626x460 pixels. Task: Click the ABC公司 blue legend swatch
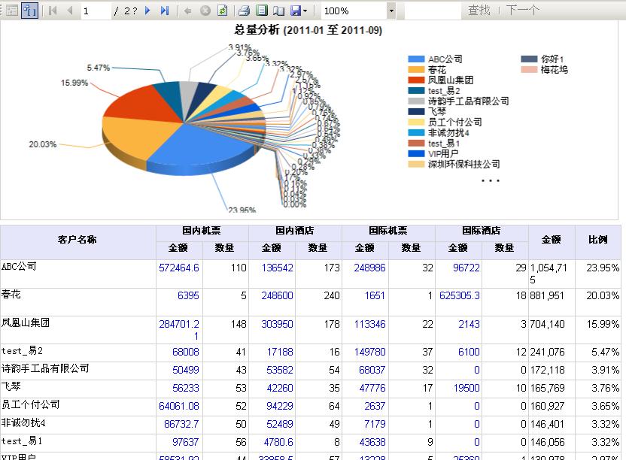coord(416,59)
